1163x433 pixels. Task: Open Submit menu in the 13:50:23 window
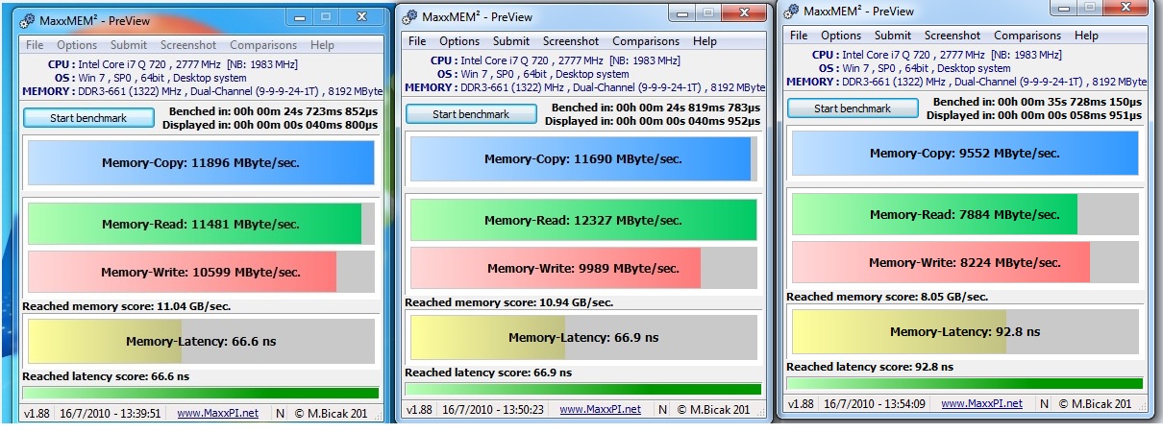pyautogui.click(x=511, y=41)
